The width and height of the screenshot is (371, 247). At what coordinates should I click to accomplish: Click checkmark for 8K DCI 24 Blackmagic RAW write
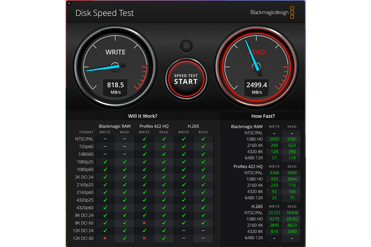coord(105,215)
